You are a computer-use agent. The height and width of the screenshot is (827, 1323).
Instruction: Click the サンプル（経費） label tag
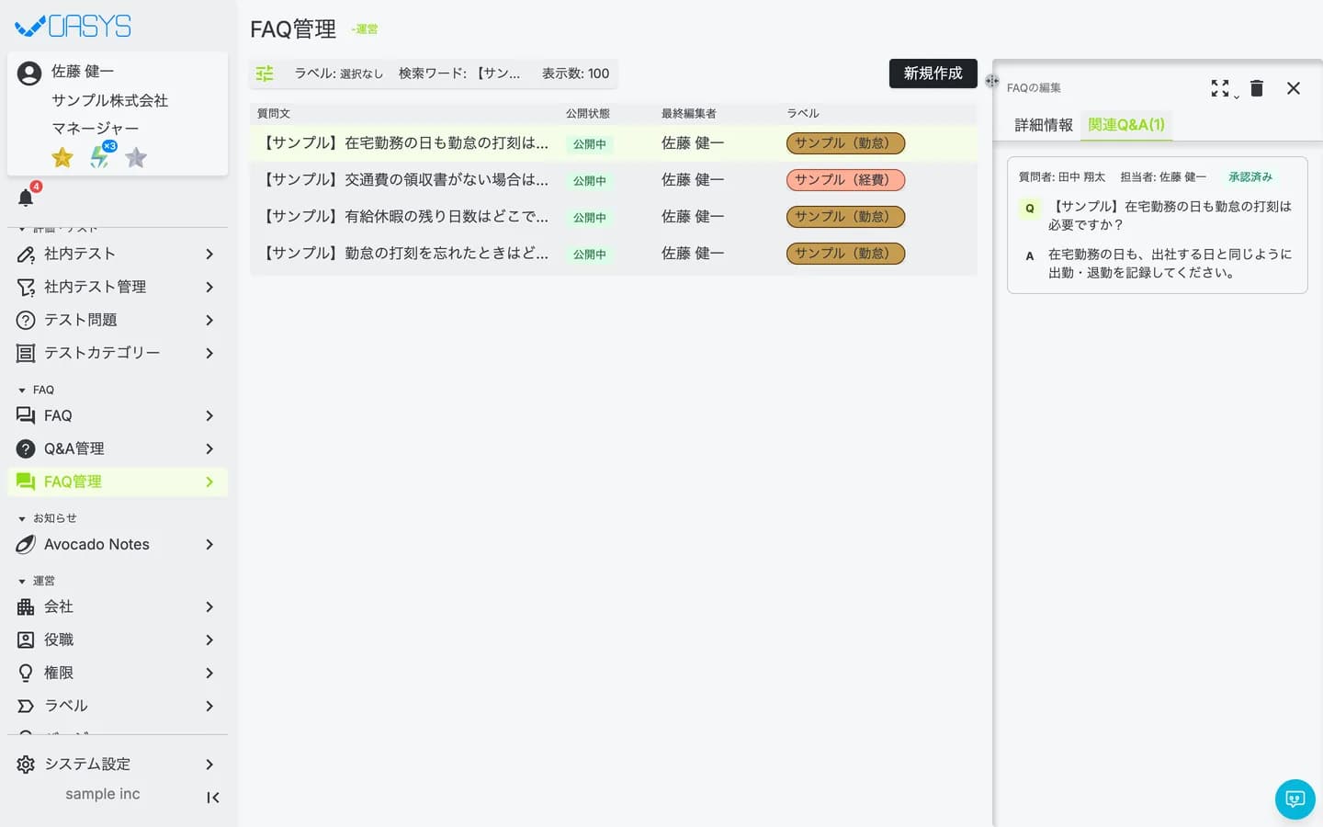845,180
